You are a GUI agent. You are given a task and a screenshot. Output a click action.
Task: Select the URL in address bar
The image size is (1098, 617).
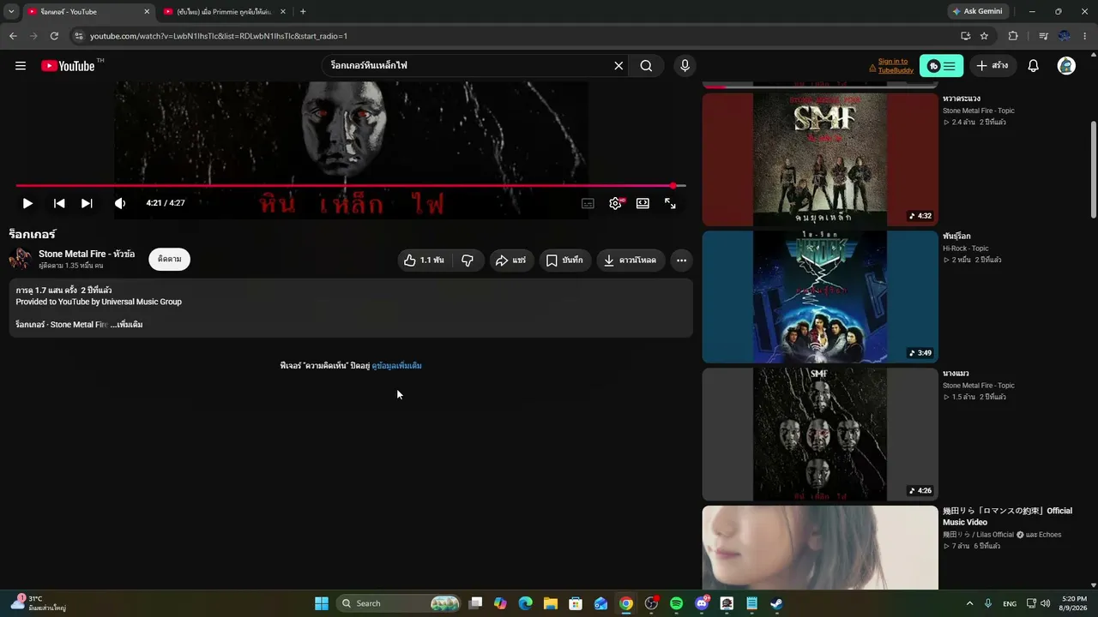click(x=219, y=36)
